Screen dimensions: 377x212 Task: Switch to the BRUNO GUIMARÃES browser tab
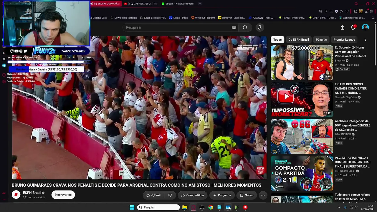pos(105,4)
